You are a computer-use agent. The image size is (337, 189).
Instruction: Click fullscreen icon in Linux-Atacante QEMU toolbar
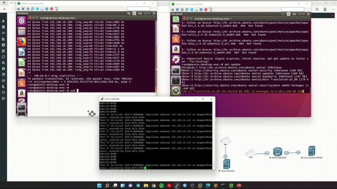[x=23, y=9]
